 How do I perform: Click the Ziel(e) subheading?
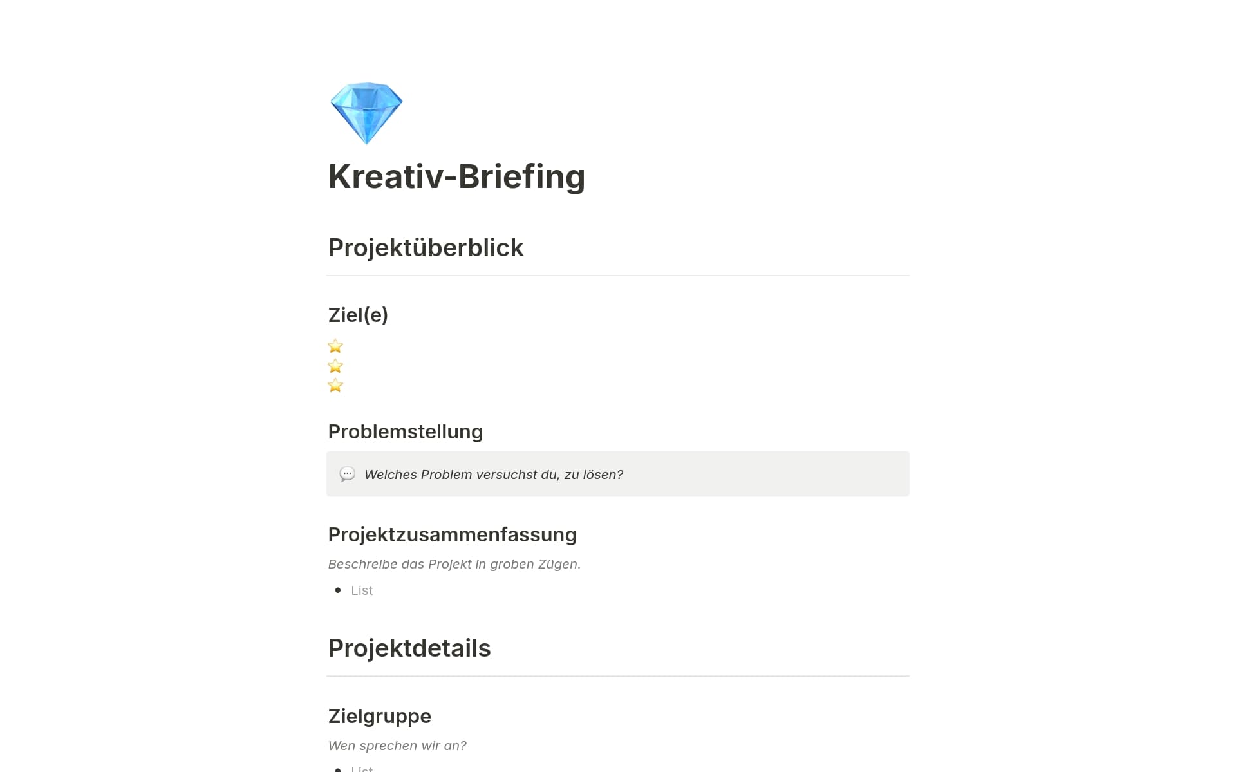358,315
